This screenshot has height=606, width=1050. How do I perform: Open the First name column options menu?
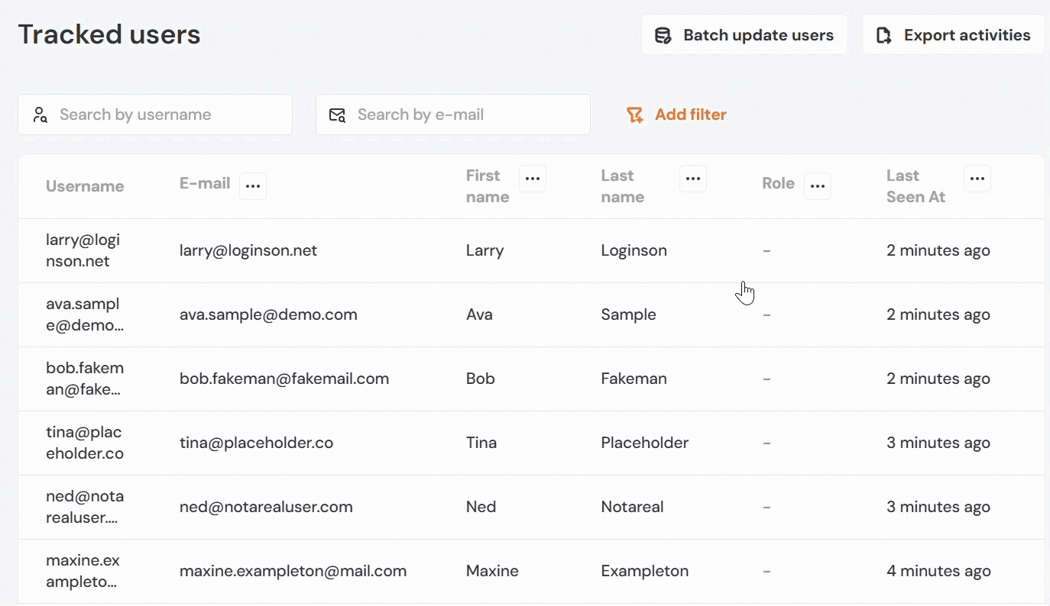tap(533, 179)
